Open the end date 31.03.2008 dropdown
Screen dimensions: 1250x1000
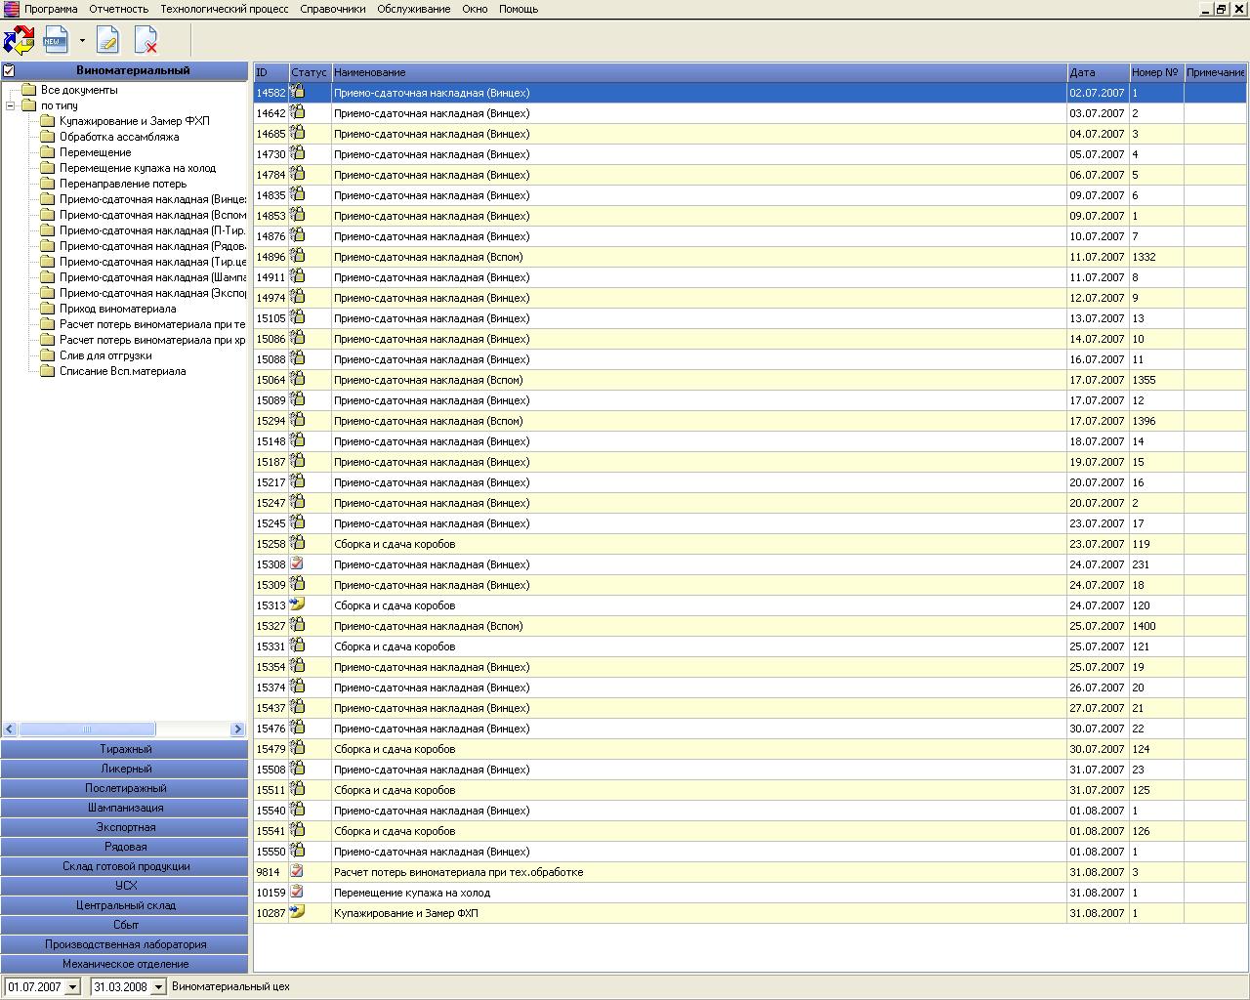[x=158, y=987]
